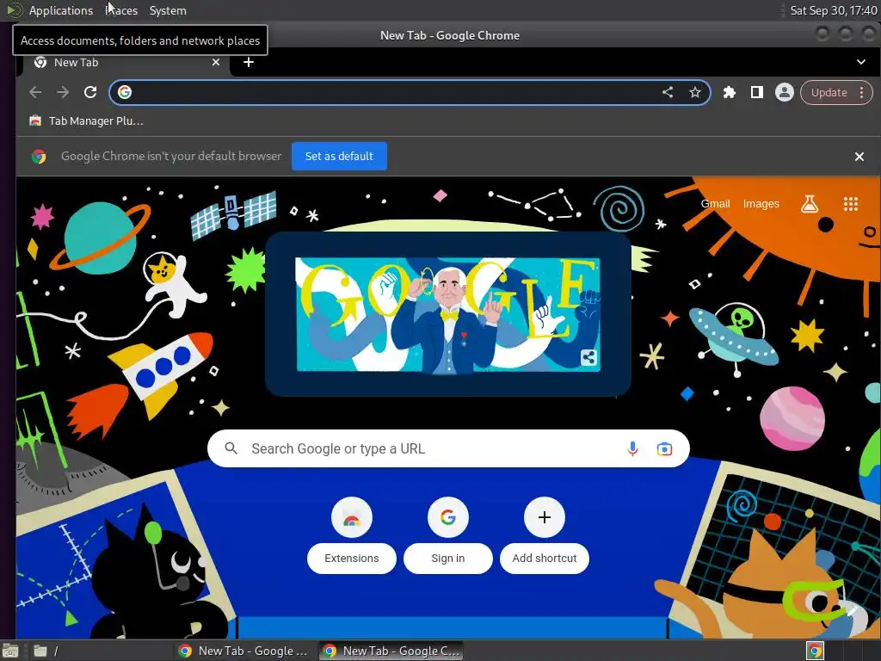Dismiss the default browser infobar
The width and height of the screenshot is (881, 661).
point(859,157)
